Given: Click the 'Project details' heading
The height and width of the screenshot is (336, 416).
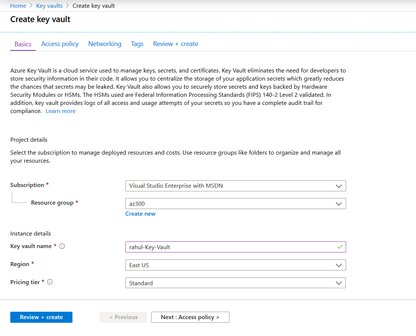Looking at the screenshot, I should pos(29,139).
